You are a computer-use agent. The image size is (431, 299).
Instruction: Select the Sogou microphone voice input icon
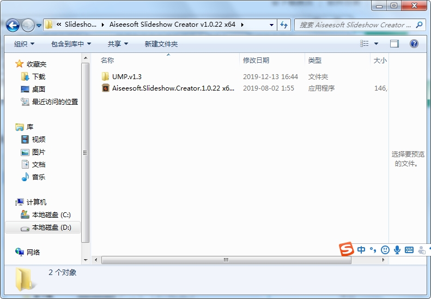point(397,250)
